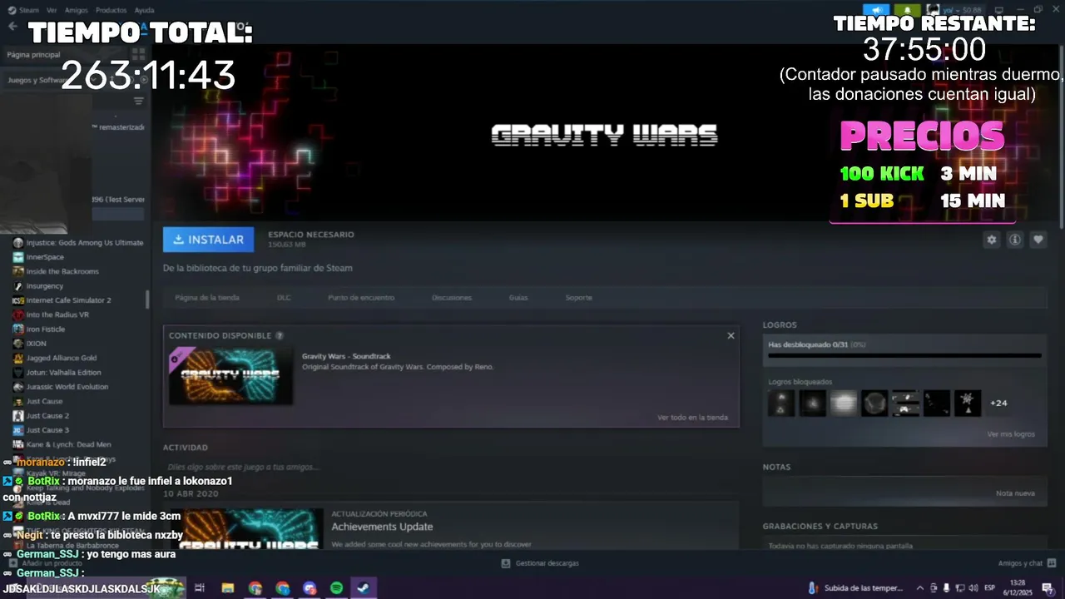The image size is (1065, 599).
Task: Click Achievements Update news title
Action: point(382,527)
